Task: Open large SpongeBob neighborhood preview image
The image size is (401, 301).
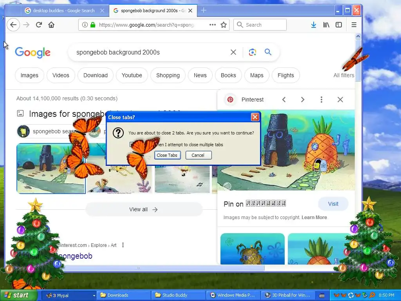Action: click(x=286, y=150)
